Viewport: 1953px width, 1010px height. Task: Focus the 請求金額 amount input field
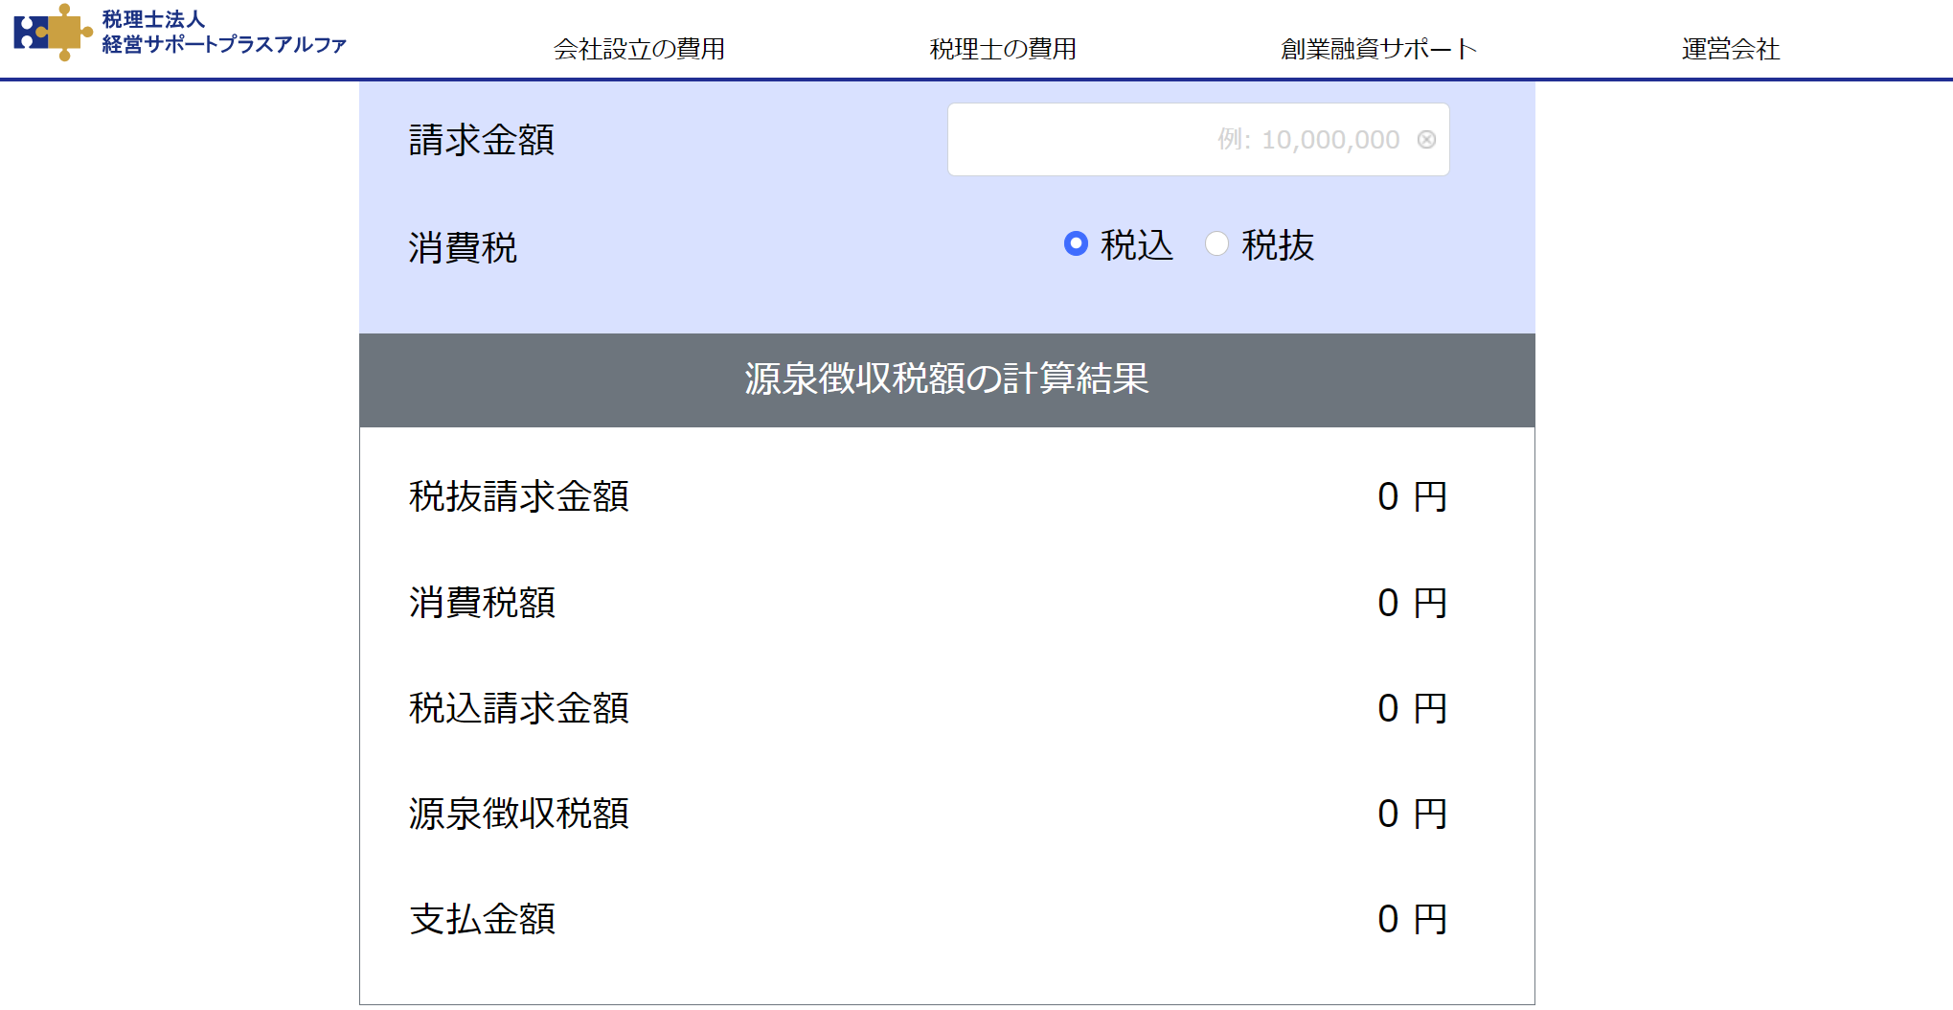click(x=1178, y=140)
